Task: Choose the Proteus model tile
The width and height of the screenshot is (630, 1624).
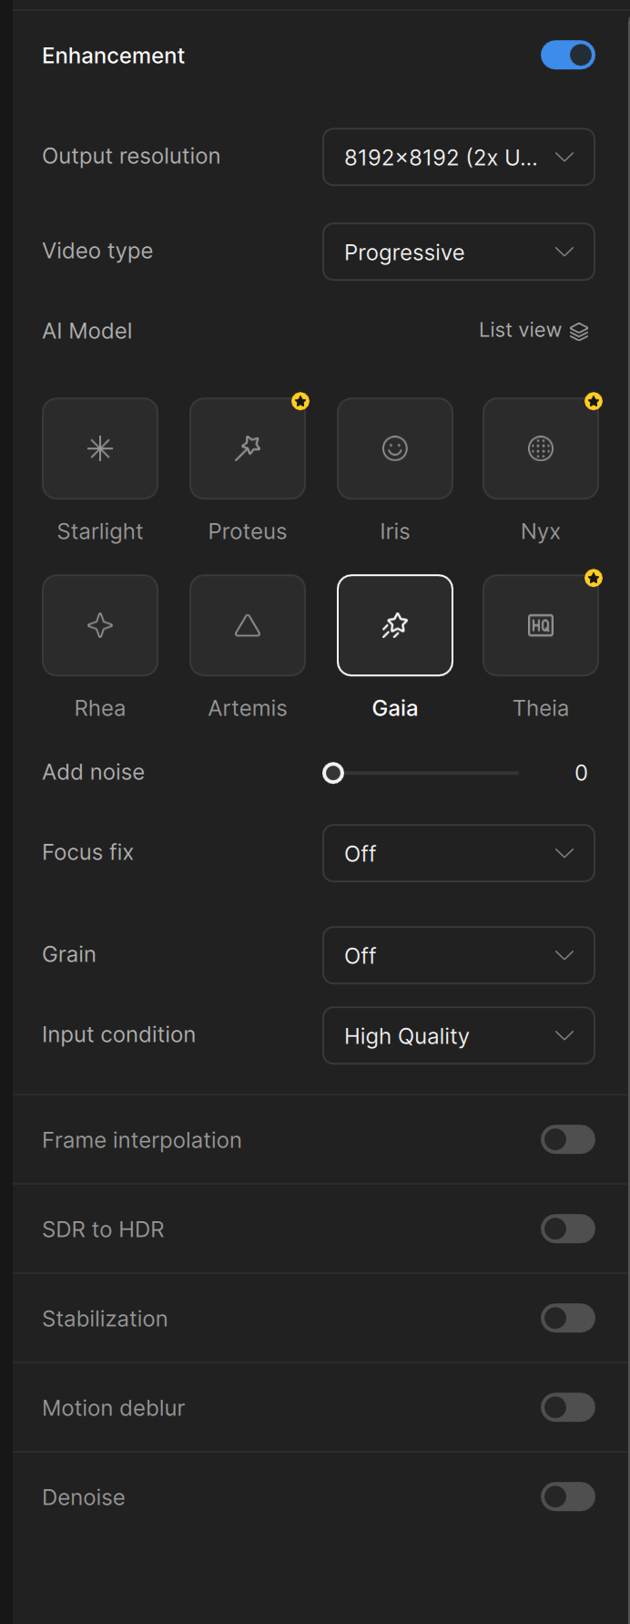Action: [248, 448]
